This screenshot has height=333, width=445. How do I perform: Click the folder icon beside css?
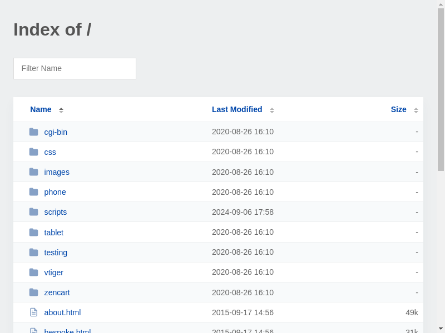coord(33,152)
